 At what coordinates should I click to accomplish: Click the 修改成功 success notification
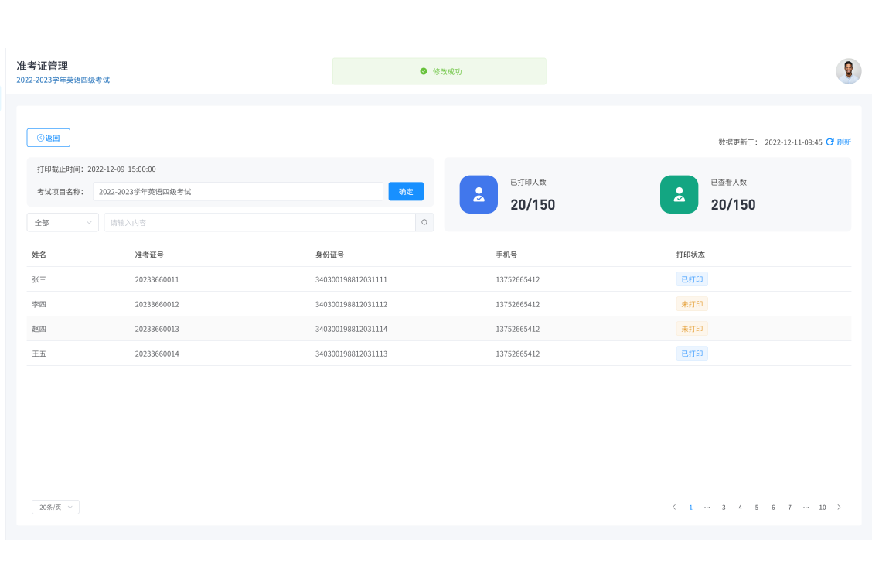click(439, 71)
